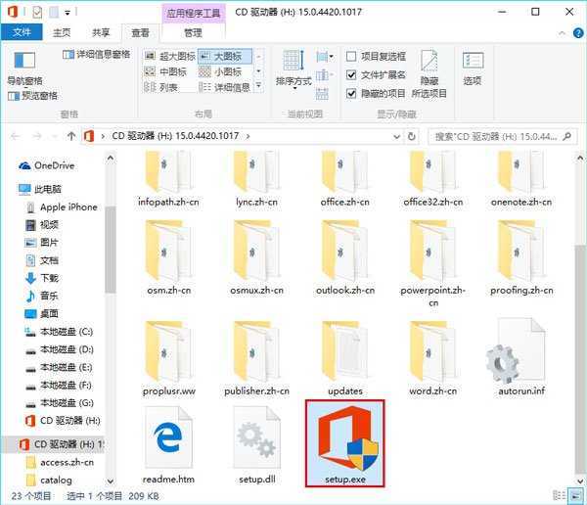587x505 pixels.
Task: Click the properties icon in quick access toolbar
Action: point(37,13)
